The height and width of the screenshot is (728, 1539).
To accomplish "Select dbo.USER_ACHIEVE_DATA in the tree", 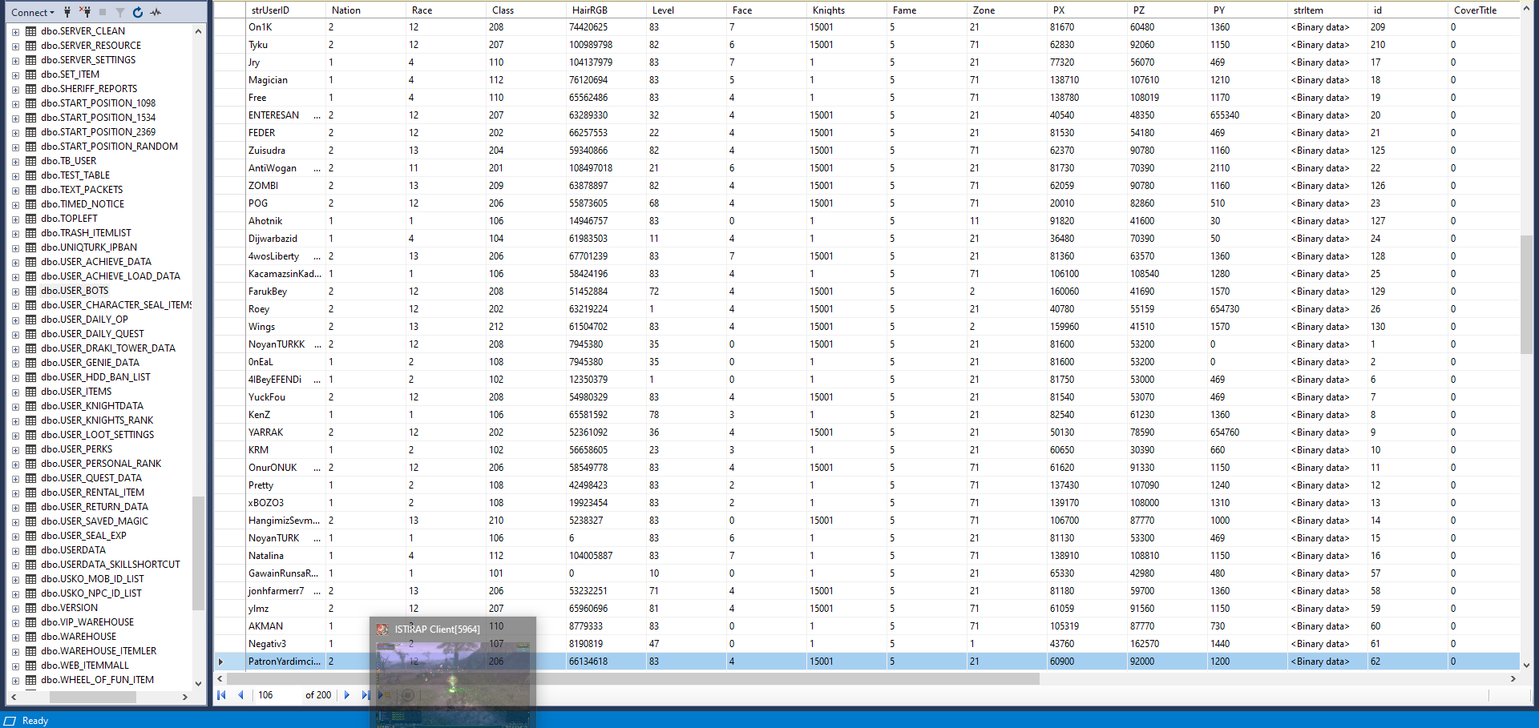I will [x=96, y=262].
